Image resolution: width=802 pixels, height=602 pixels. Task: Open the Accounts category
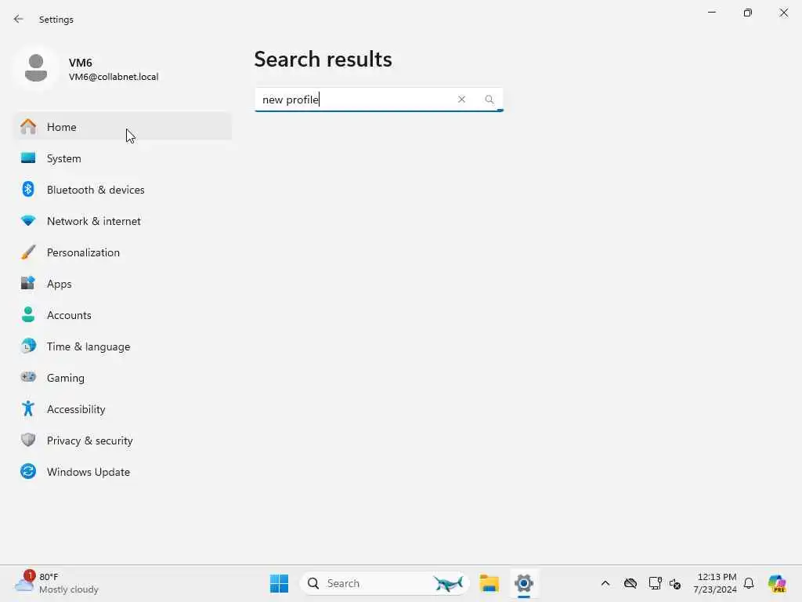click(x=123, y=315)
